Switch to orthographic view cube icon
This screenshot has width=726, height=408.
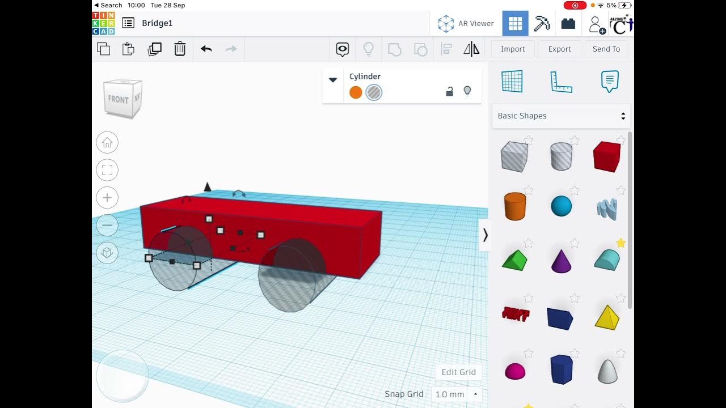tap(107, 253)
